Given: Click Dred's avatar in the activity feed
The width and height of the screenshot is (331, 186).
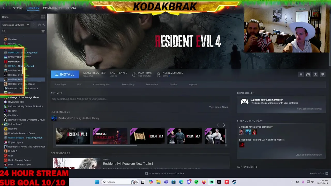Looking at the screenshot, I should (54, 118).
